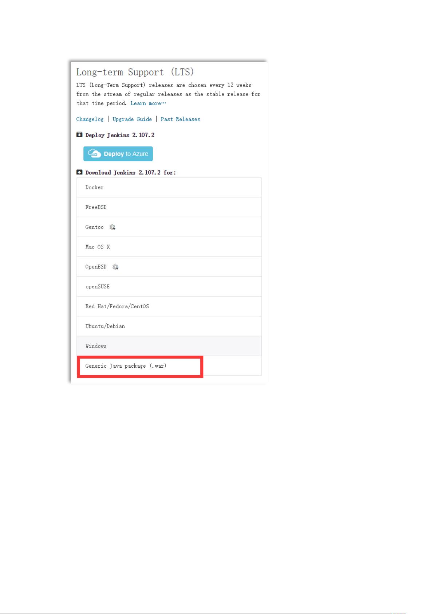
Task: Select Red Hat/Fedora/CentOS download option
Action: (169, 306)
